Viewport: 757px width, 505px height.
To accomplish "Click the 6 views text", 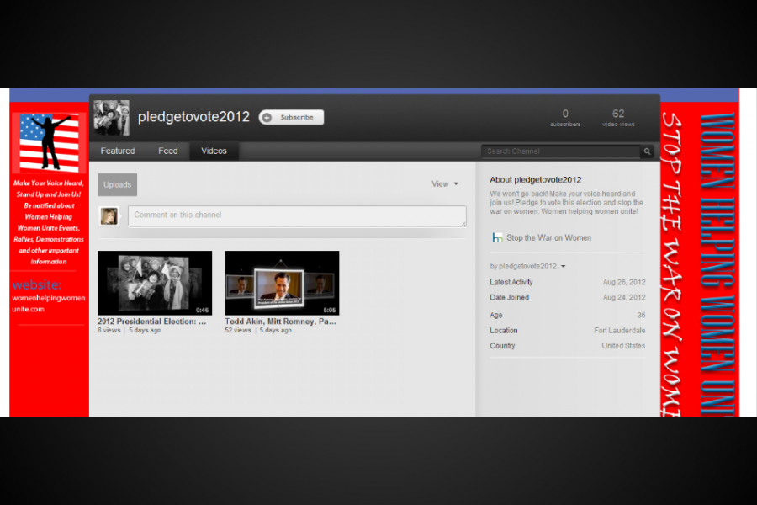I will tap(109, 330).
